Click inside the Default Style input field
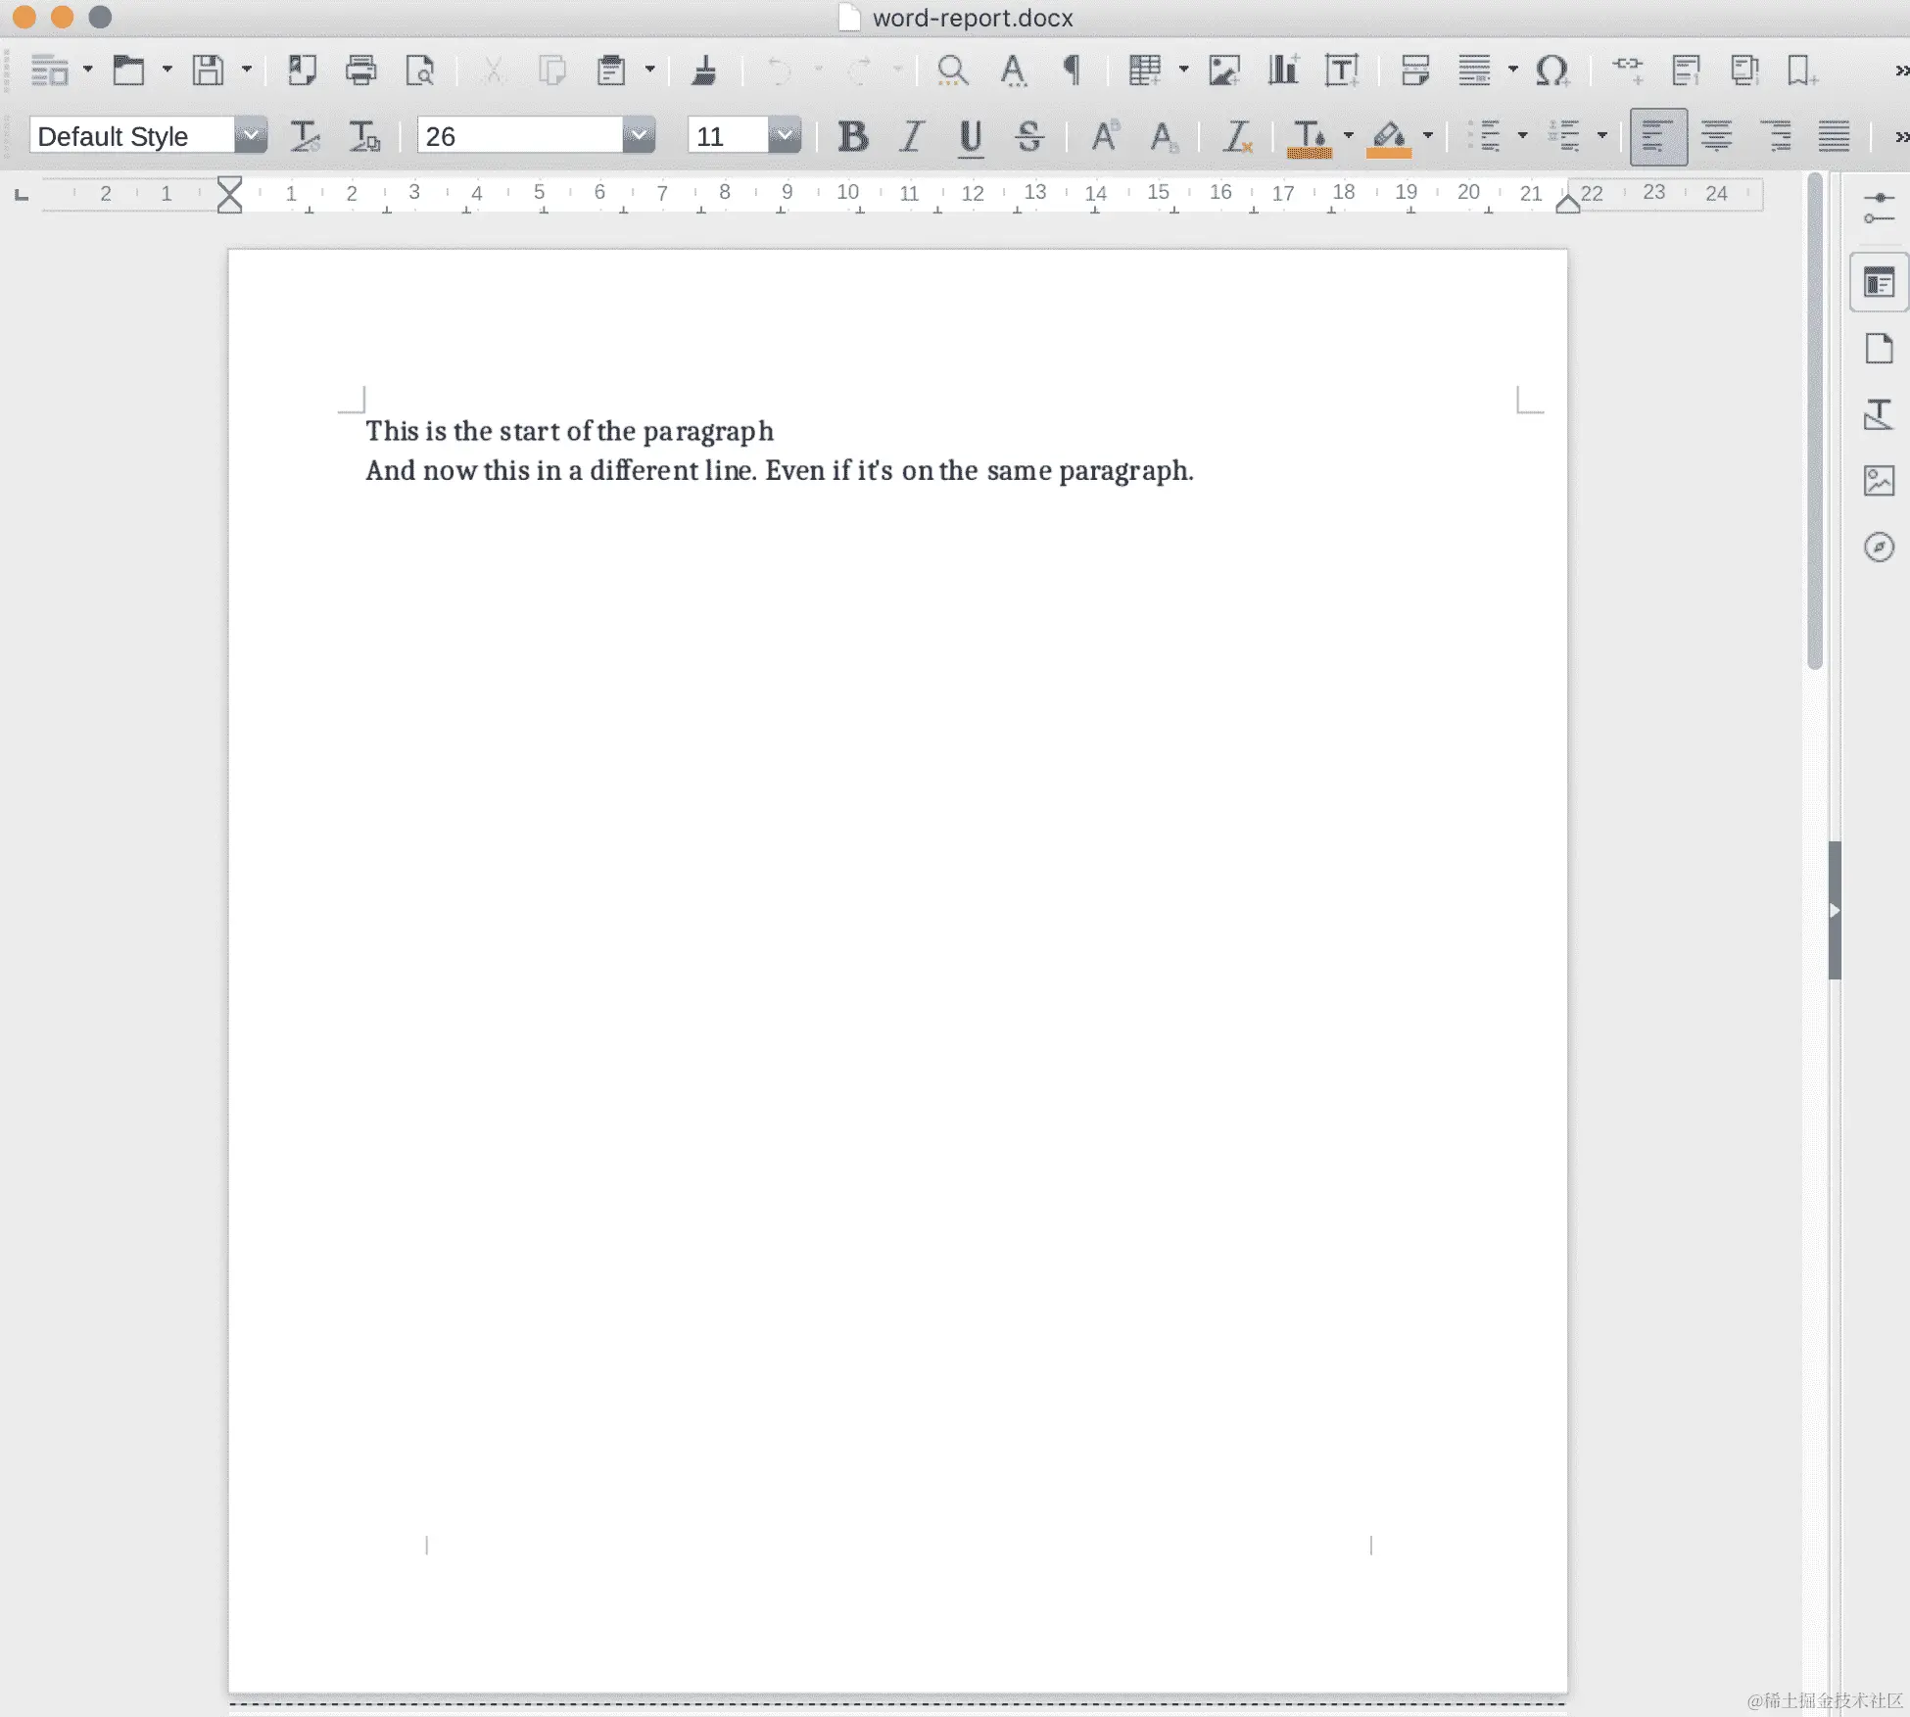1910x1717 pixels. [x=132, y=136]
